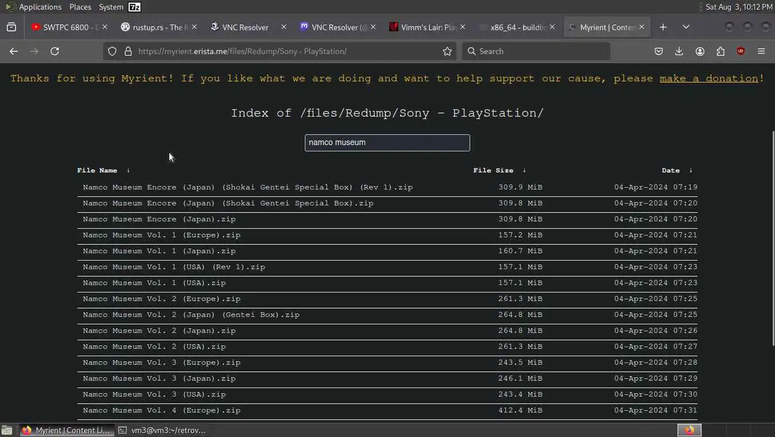Image resolution: width=775 pixels, height=437 pixels.
Task: Click the 309.9 MiB file size cell
Action: pos(520,187)
